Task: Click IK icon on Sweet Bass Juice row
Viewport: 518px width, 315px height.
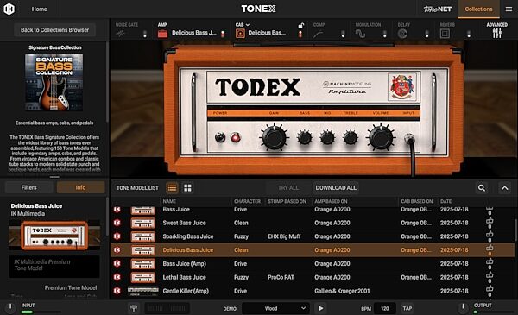Action: (117, 223)
